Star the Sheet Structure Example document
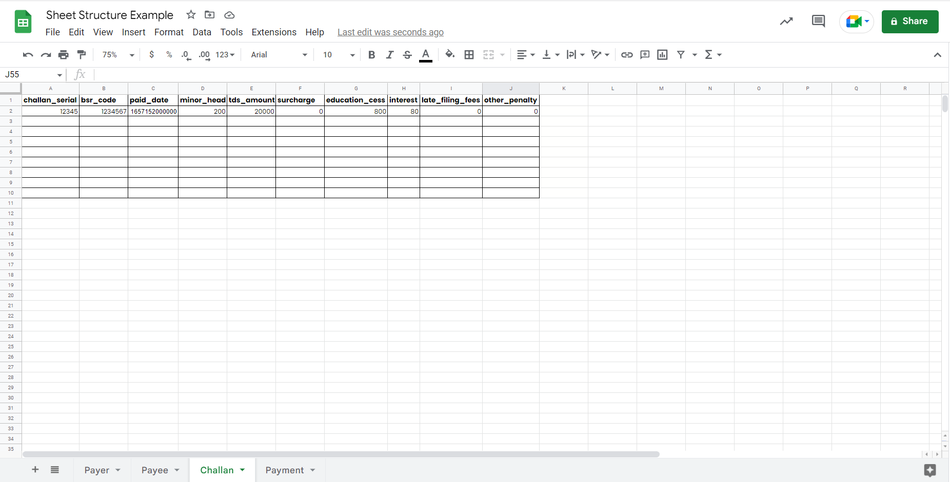 pyautogui.click(x=191, y=15)
